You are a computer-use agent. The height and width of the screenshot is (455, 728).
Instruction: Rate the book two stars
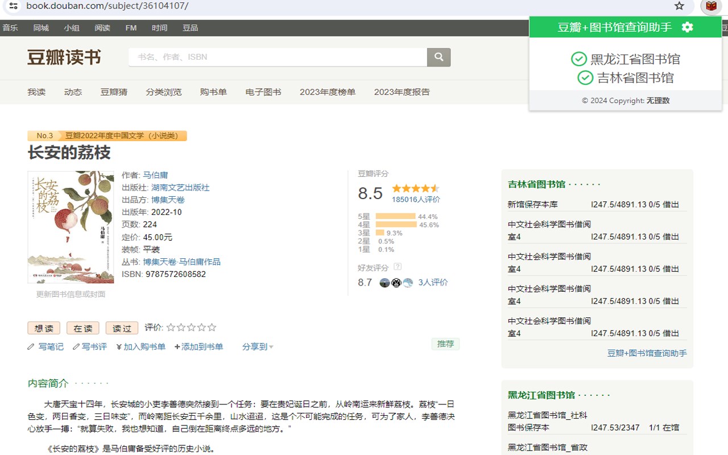181,328
